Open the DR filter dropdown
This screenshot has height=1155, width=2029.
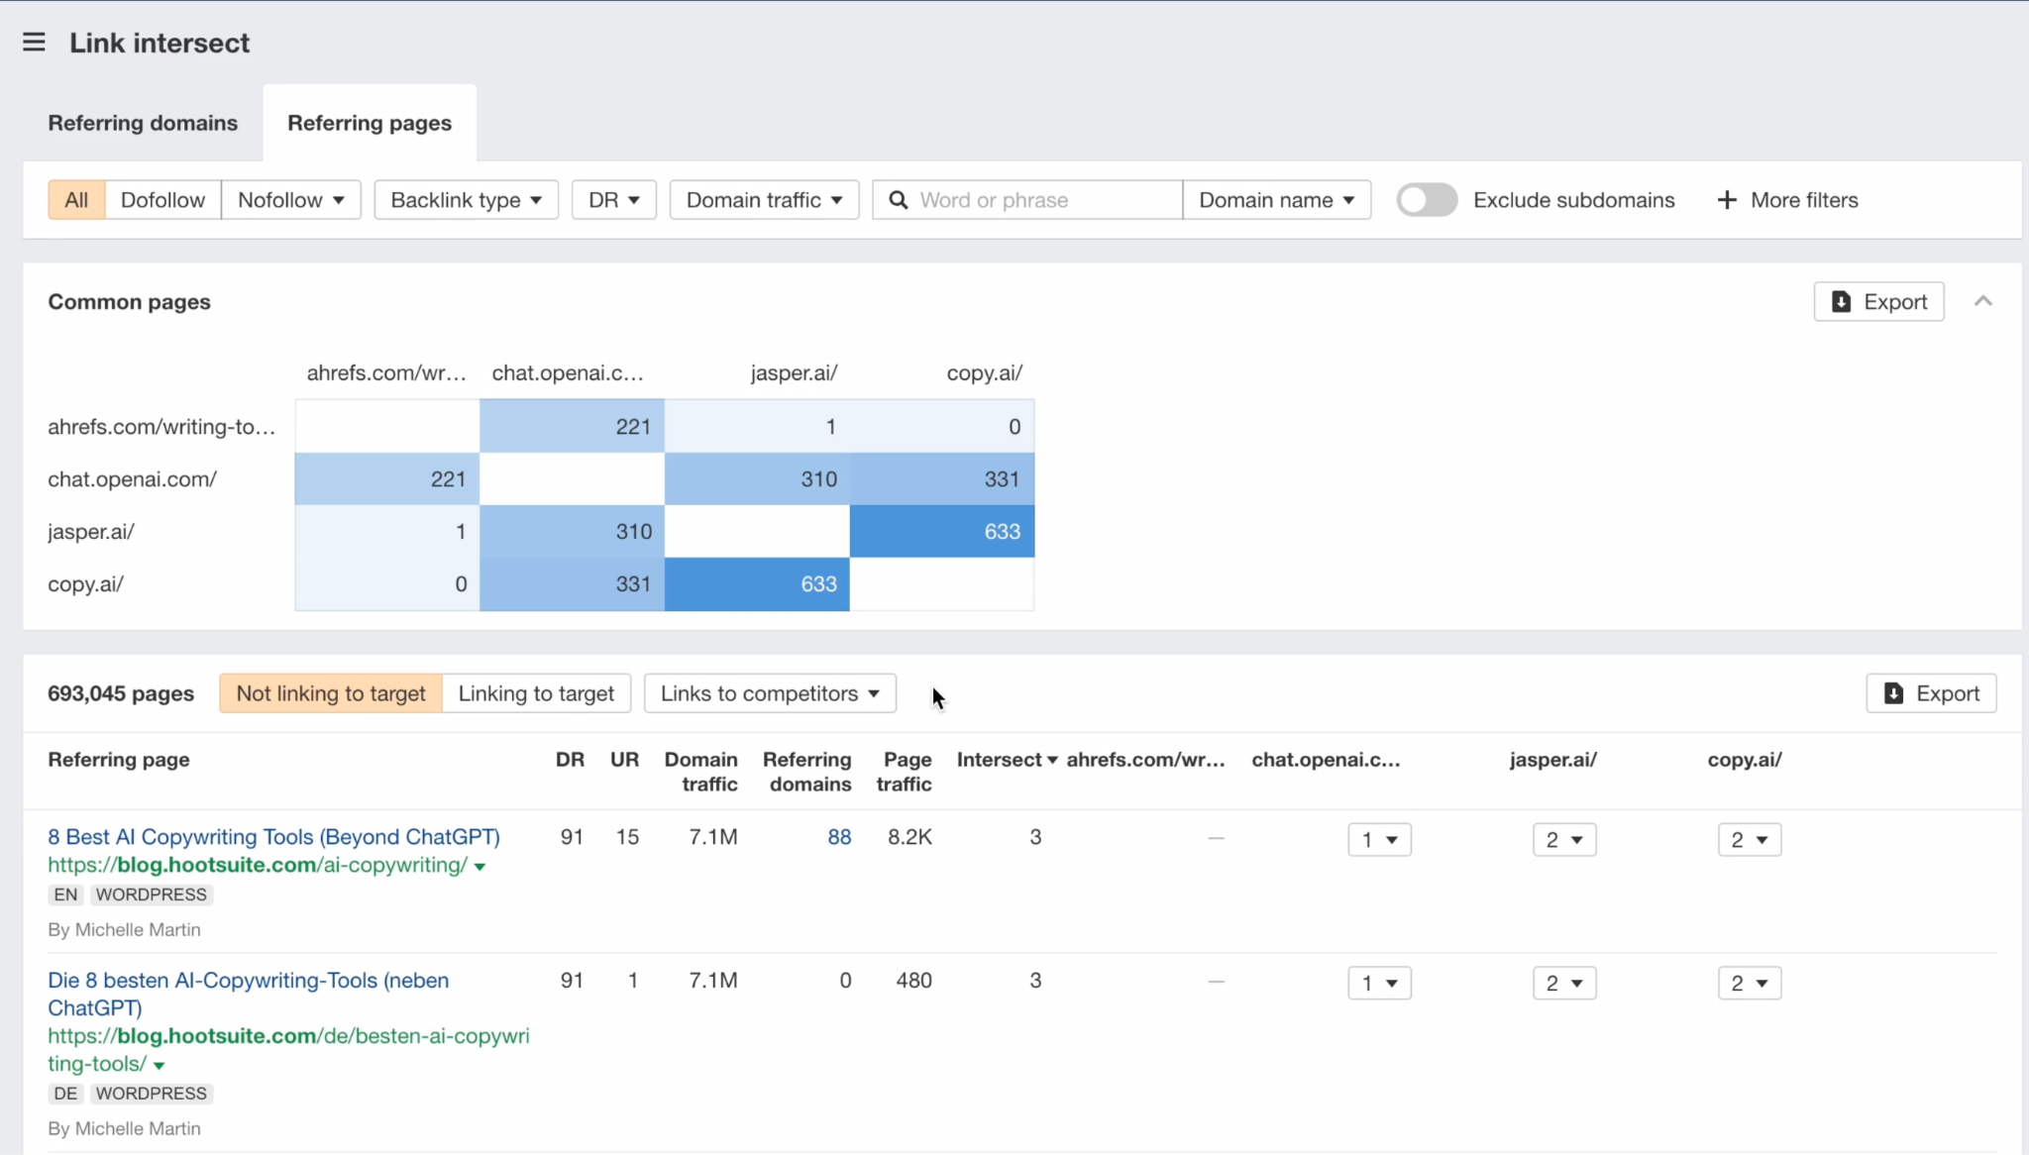[x=614, y=200]
